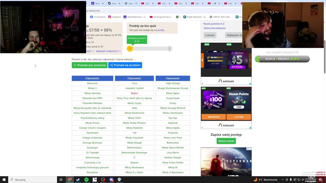This screenshot has width=326, height=183.
Task: Open Chrome from the taskbar
Action: [x=70, y=180]
